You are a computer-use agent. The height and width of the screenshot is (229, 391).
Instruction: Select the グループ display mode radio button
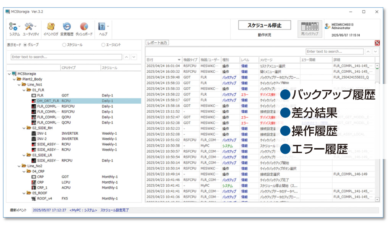pyautogui.click(x=25, y=45)
